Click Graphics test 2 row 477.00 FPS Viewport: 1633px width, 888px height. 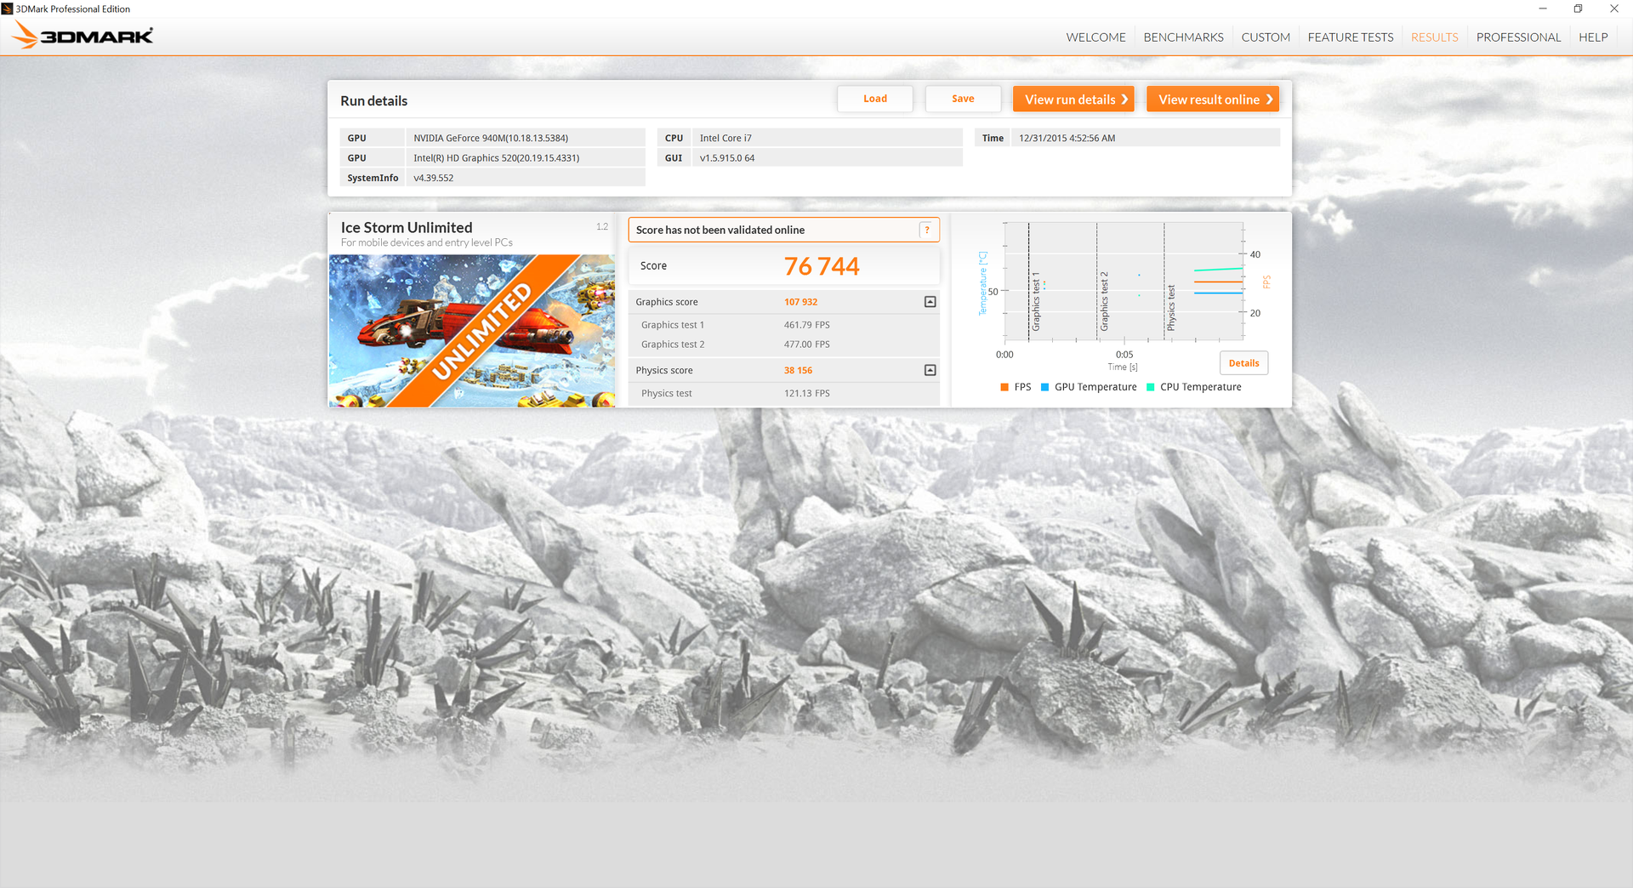point(784,344)
